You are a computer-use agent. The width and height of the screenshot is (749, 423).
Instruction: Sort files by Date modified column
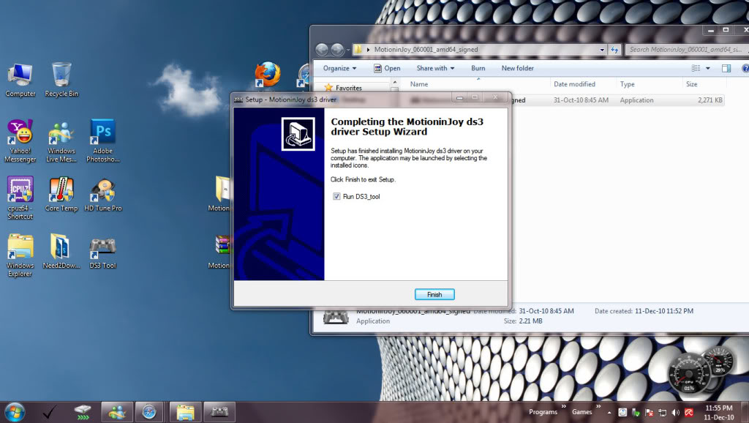(x=574, y=84)
